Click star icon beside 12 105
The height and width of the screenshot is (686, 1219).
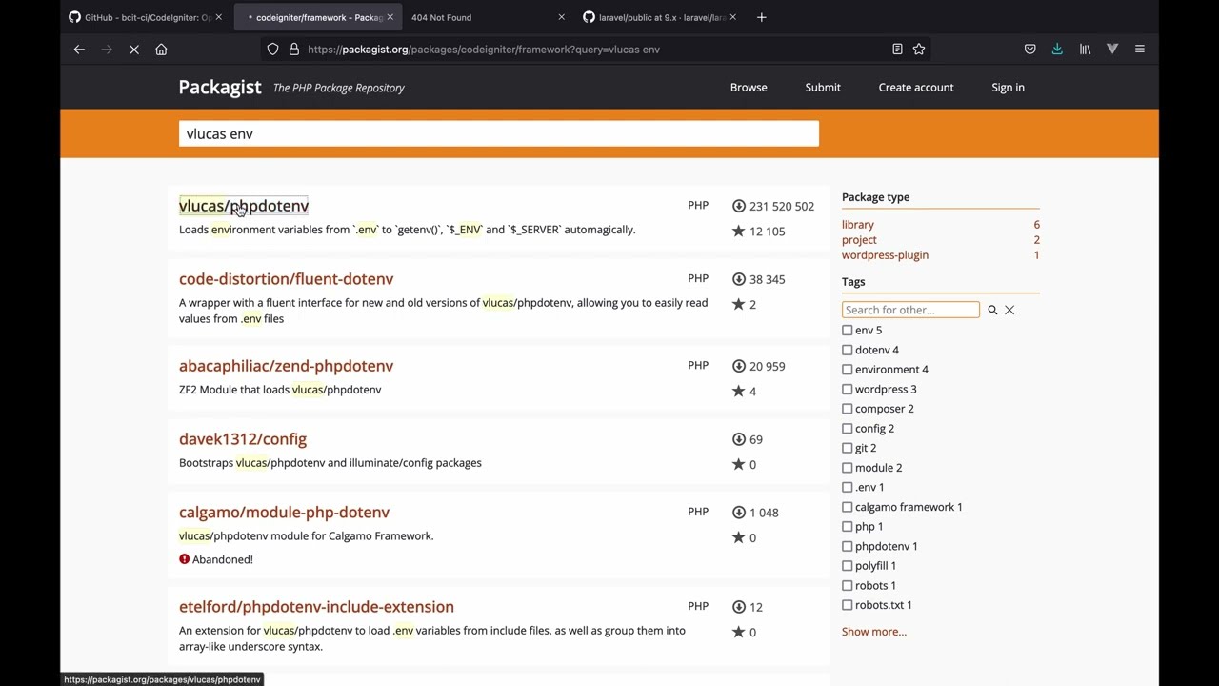coord(738,232)
